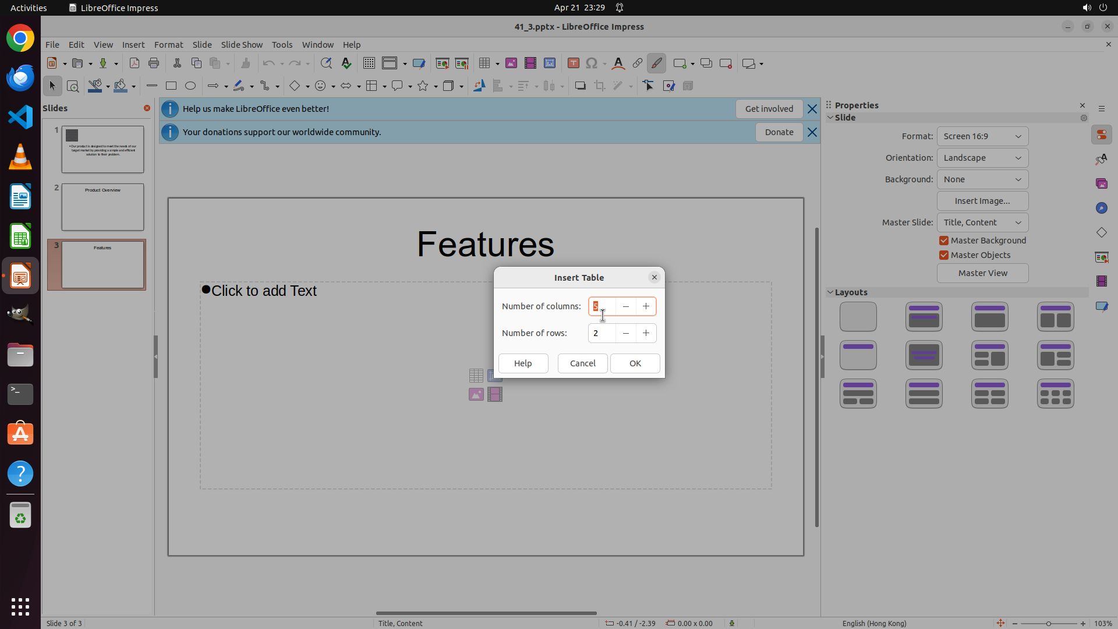The image size is (1118, 629).
Task: Click OK in the Insert Table dialog
Action: click(635, 363)
